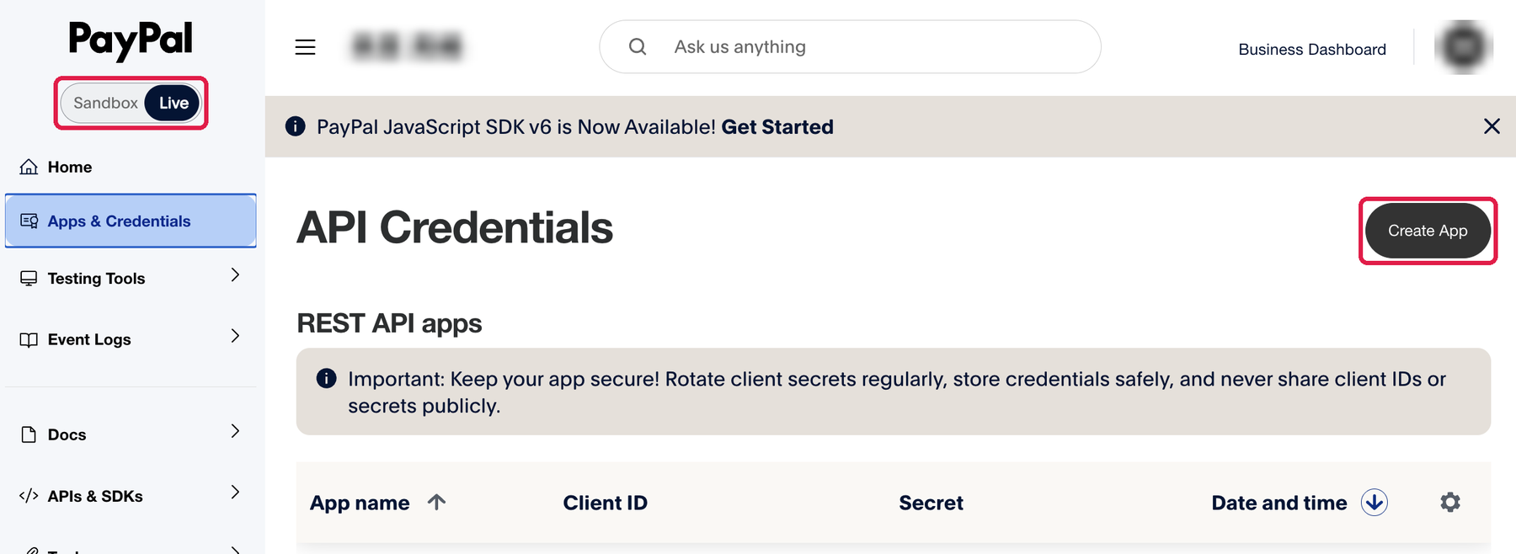This screenshot has width=1516, height=554.
Task: Open table settings gear icon
Action: [1450, 503]
